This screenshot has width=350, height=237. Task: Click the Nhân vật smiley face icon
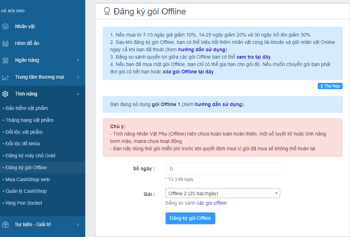[x=6, y=26]
